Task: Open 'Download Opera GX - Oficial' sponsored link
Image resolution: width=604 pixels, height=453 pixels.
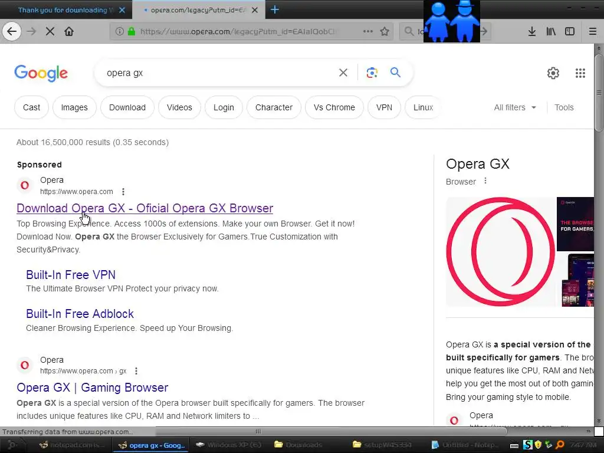Action: (x=145, y=208)
